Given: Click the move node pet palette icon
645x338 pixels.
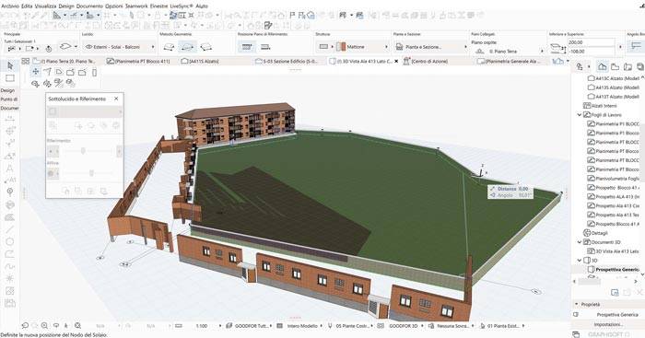Looking at the screenshot, I should [36, 72].
